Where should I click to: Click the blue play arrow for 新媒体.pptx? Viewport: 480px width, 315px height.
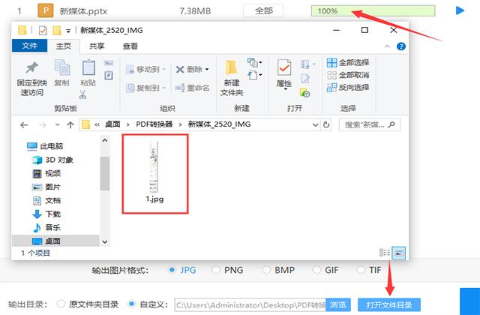(x=460, y=10)
